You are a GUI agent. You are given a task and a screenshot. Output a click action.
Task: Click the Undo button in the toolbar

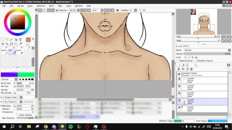[40, 10]
